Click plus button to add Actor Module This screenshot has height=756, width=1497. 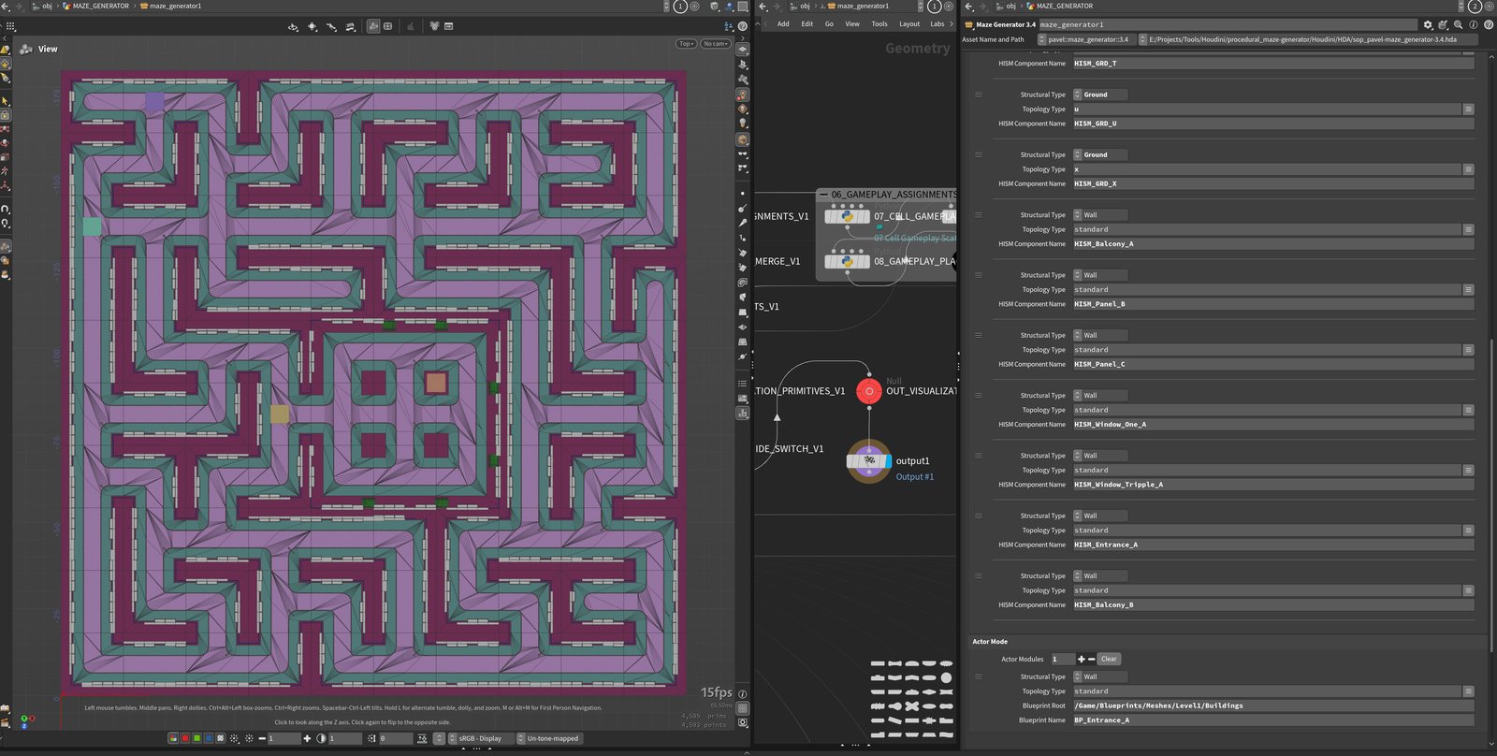(x=1082, y=659)
